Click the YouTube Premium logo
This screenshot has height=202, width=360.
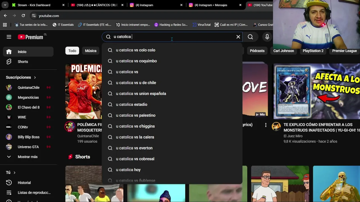[x=30, y=37]
